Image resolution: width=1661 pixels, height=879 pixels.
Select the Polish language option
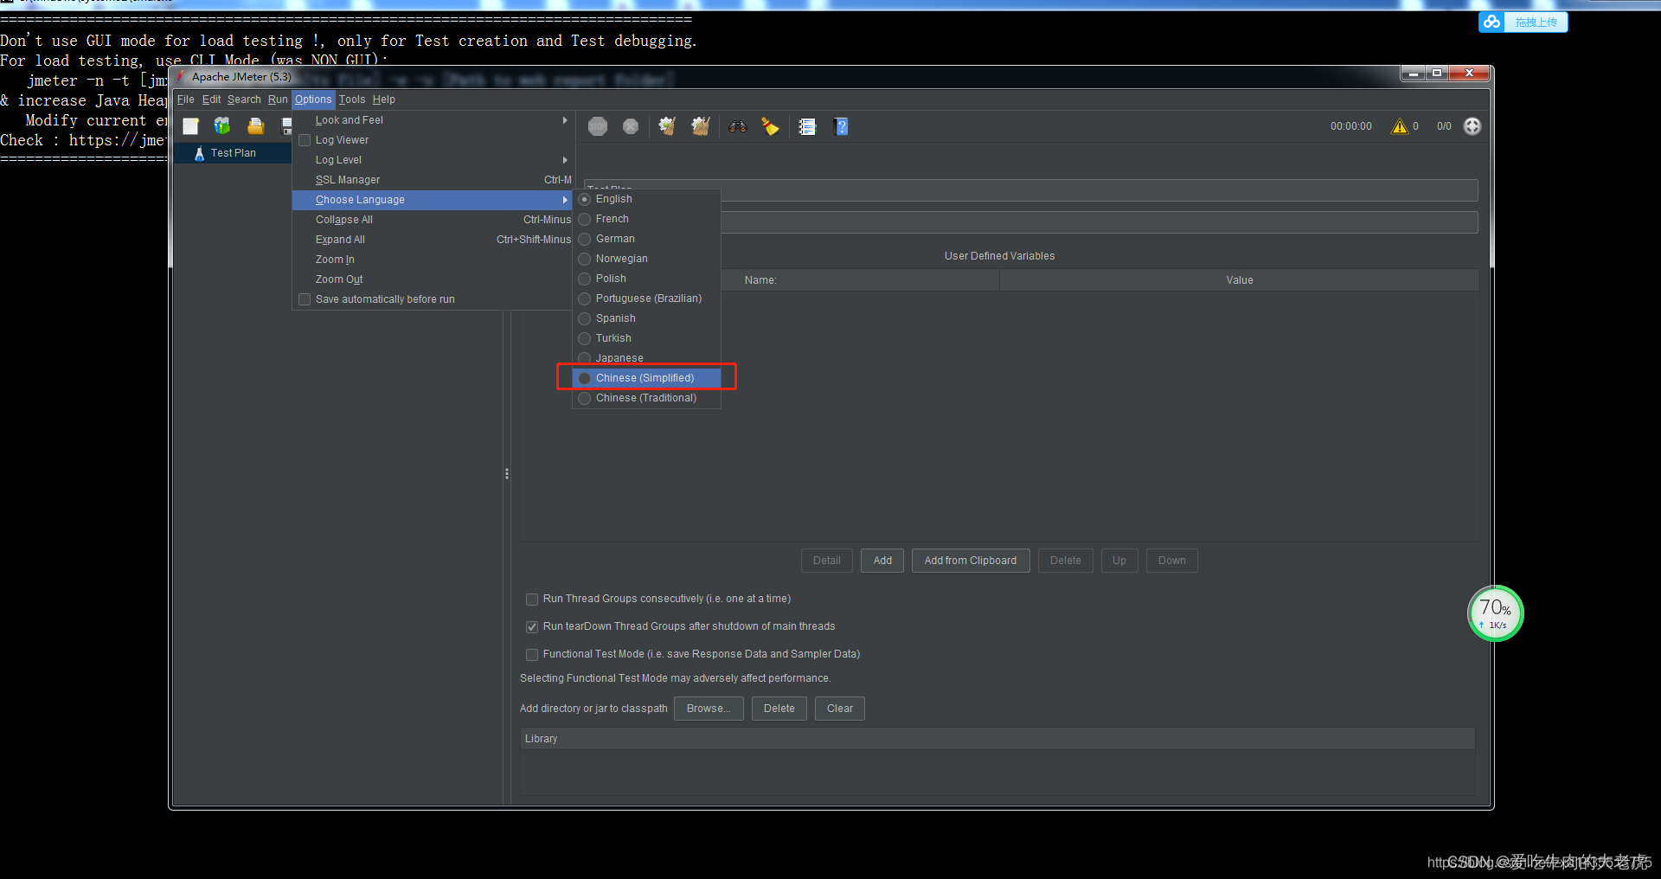tap(646, 279)
